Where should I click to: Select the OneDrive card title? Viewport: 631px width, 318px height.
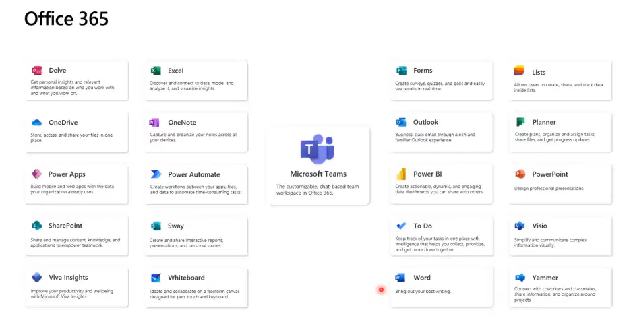tap(63, 122)
